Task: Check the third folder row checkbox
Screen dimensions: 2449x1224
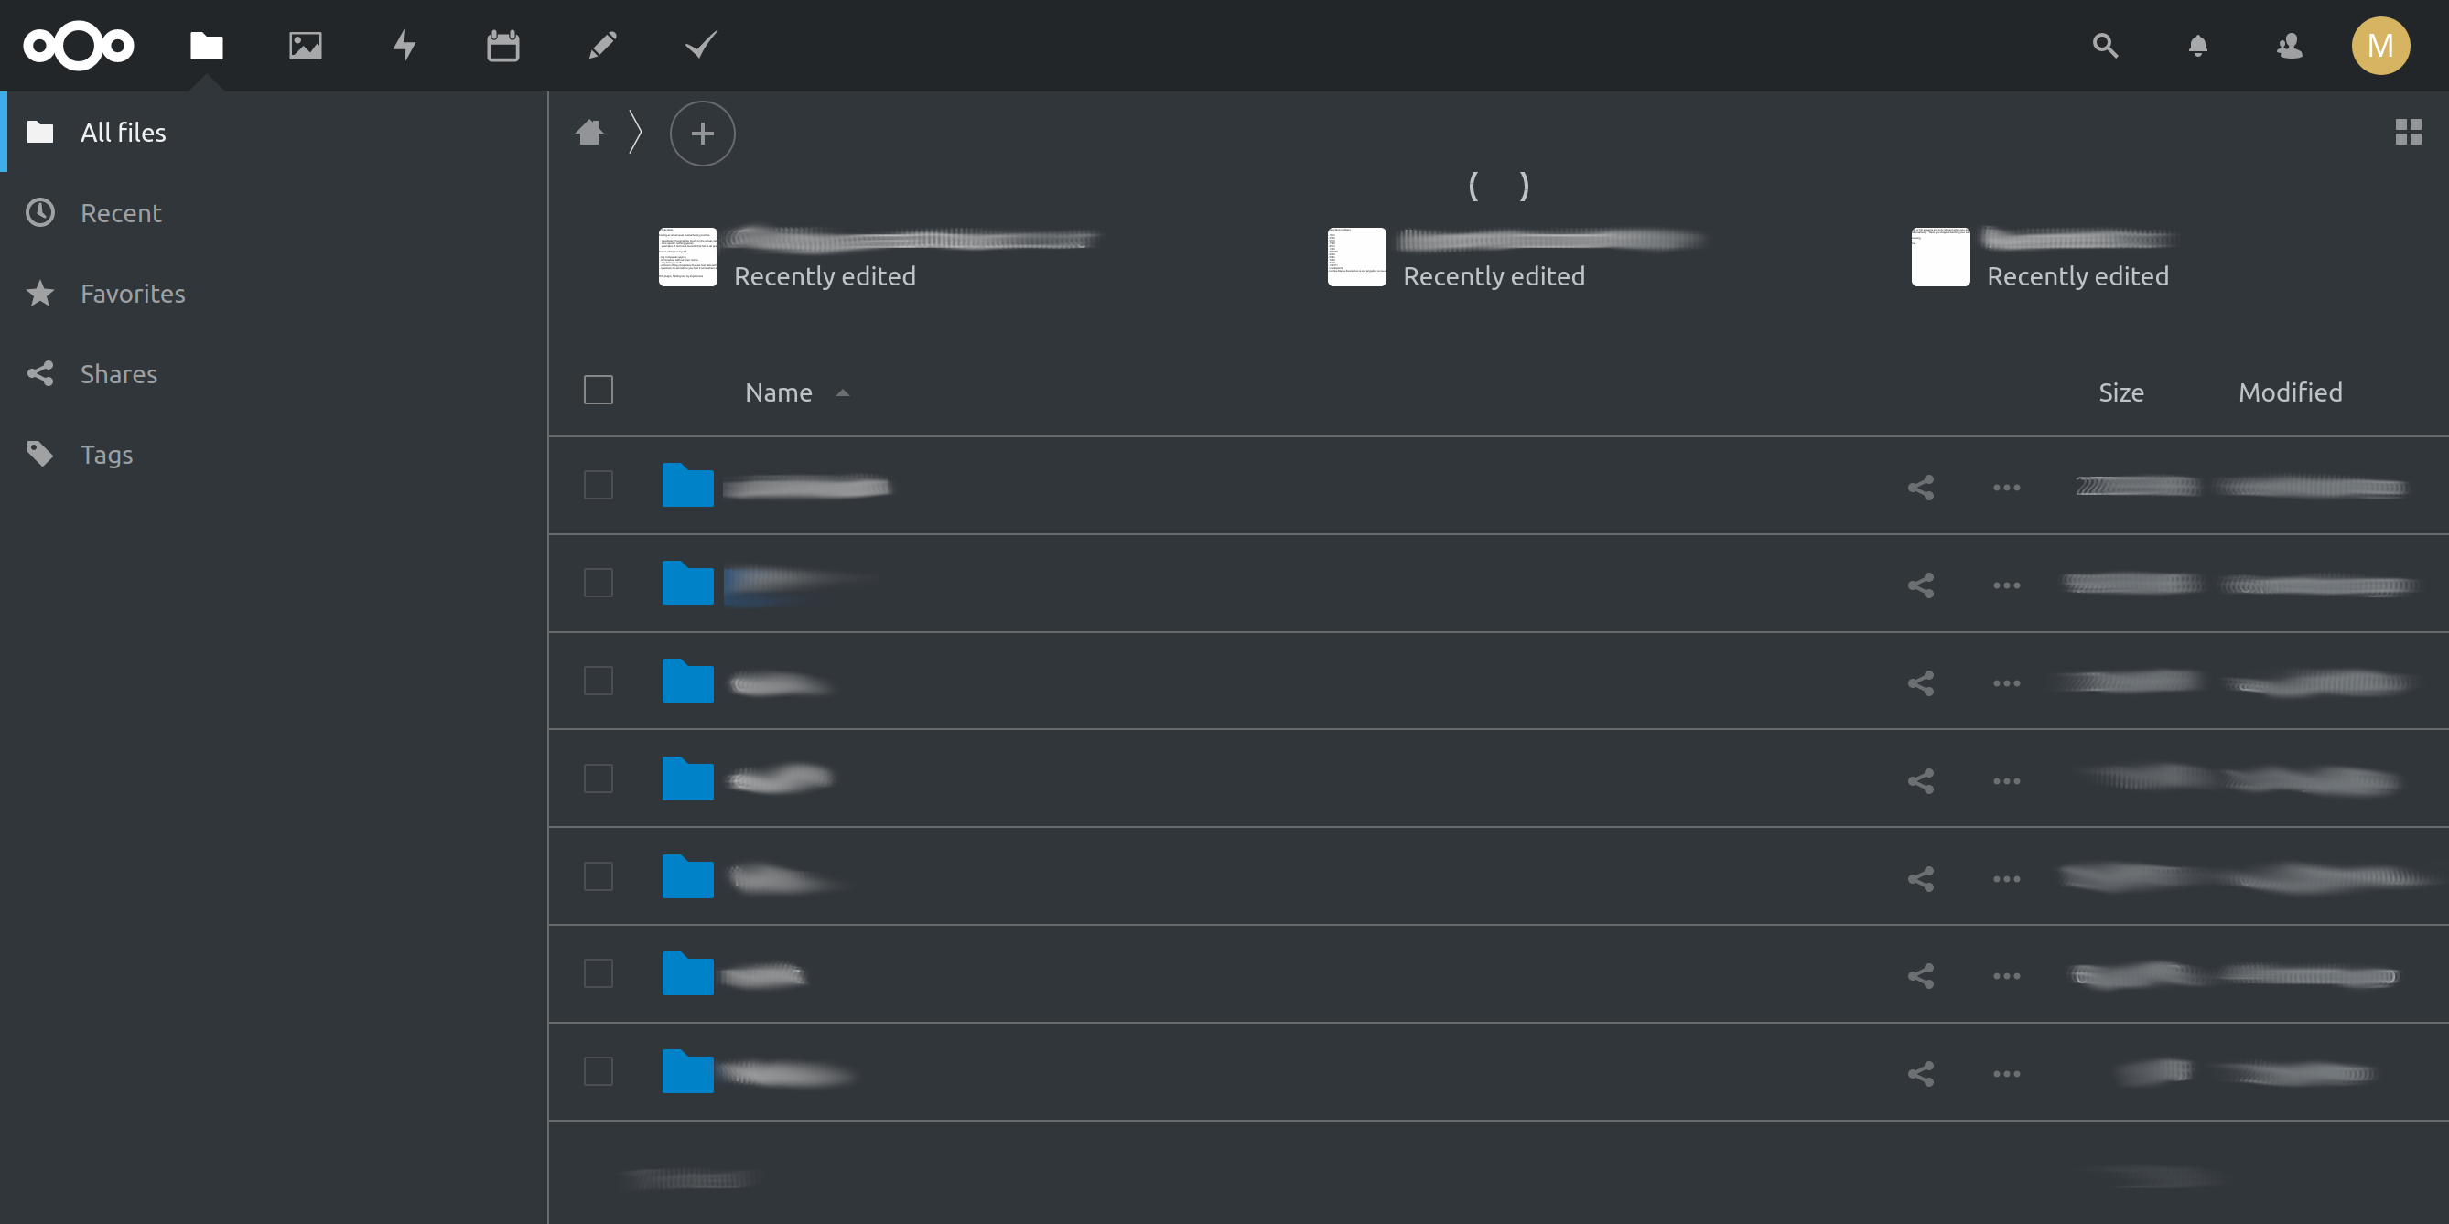Action: (598, 681)
